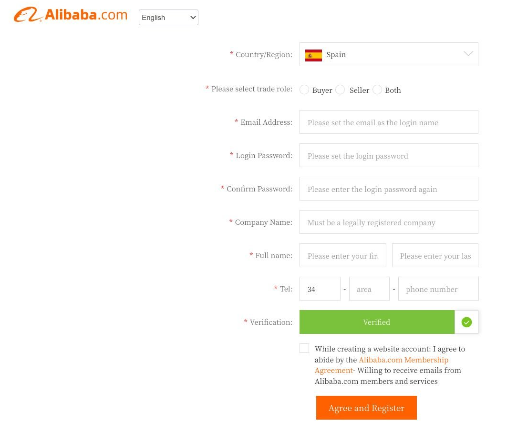The height and width of the screenshot is (432, 507).
Task: Tick the membership agreement checkbox
Action: 304,348
